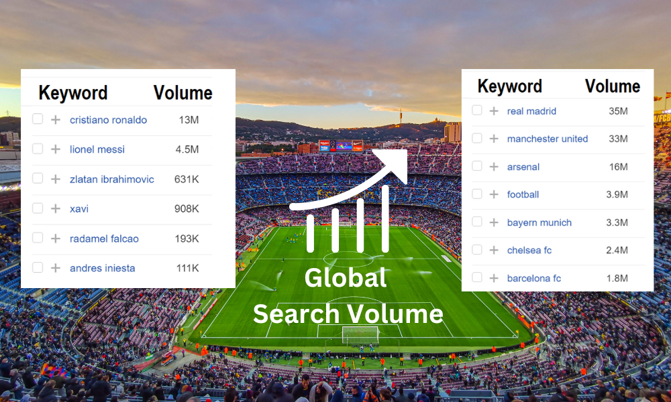Click the plus icon next to lionel messi
Screen dimensions: 671x402
click(x=56, y=149)
